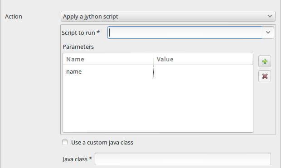Click into the Java class input field
281x168 pixels.
pyautogui.click(x=183, y=159)
